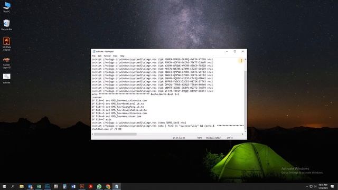Open the Notepad Edit menu
The width and height of the screenshot is (338, 190).
coord(99,56)
